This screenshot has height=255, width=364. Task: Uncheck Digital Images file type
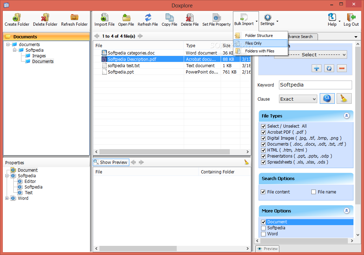tap(263, 138)
